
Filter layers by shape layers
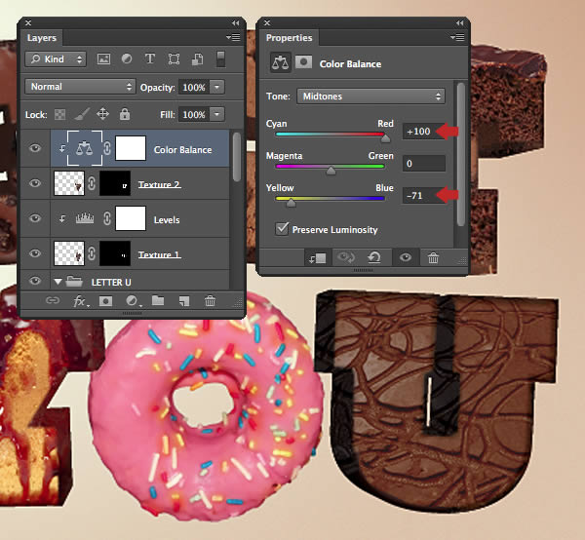point(174,58)
